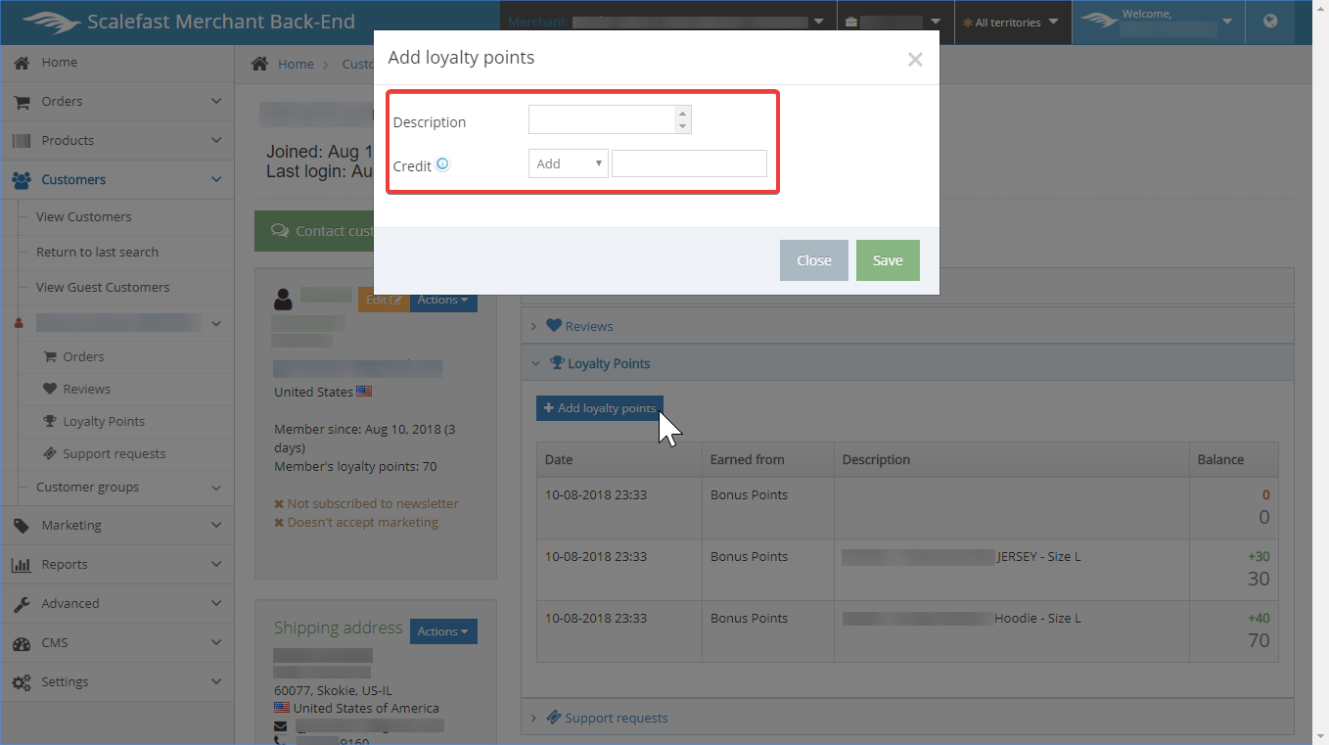This screenshot has height=745, width=1329.
Task: Open Loyalty Points trophy item in sidebar
Action: pos(103,421)
